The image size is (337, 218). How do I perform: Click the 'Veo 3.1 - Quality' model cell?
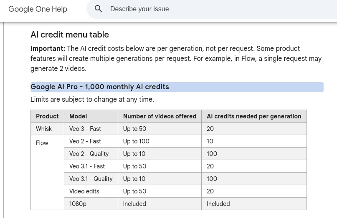coord(91,179)
